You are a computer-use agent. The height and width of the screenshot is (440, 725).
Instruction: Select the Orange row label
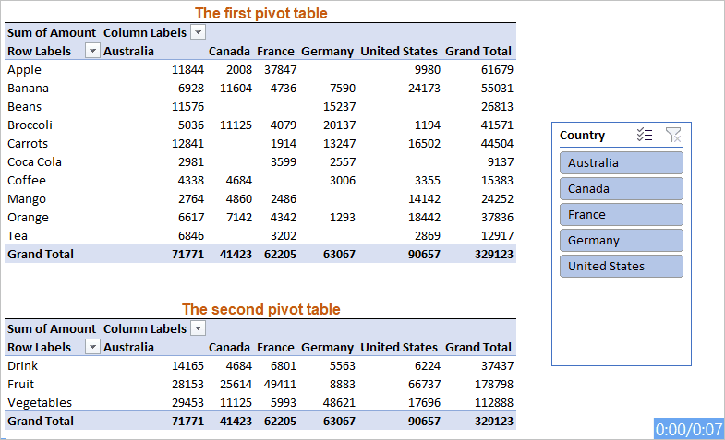click(x=29, y=218)
